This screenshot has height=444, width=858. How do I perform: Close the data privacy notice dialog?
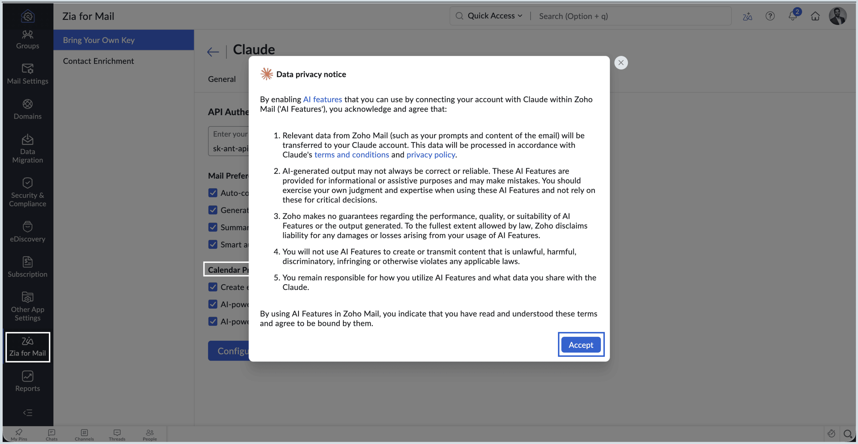point(621,63)
